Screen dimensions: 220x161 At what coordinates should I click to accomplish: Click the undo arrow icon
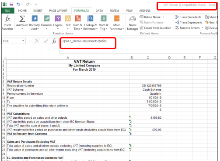pyautogui.click(x=18, y=4)
